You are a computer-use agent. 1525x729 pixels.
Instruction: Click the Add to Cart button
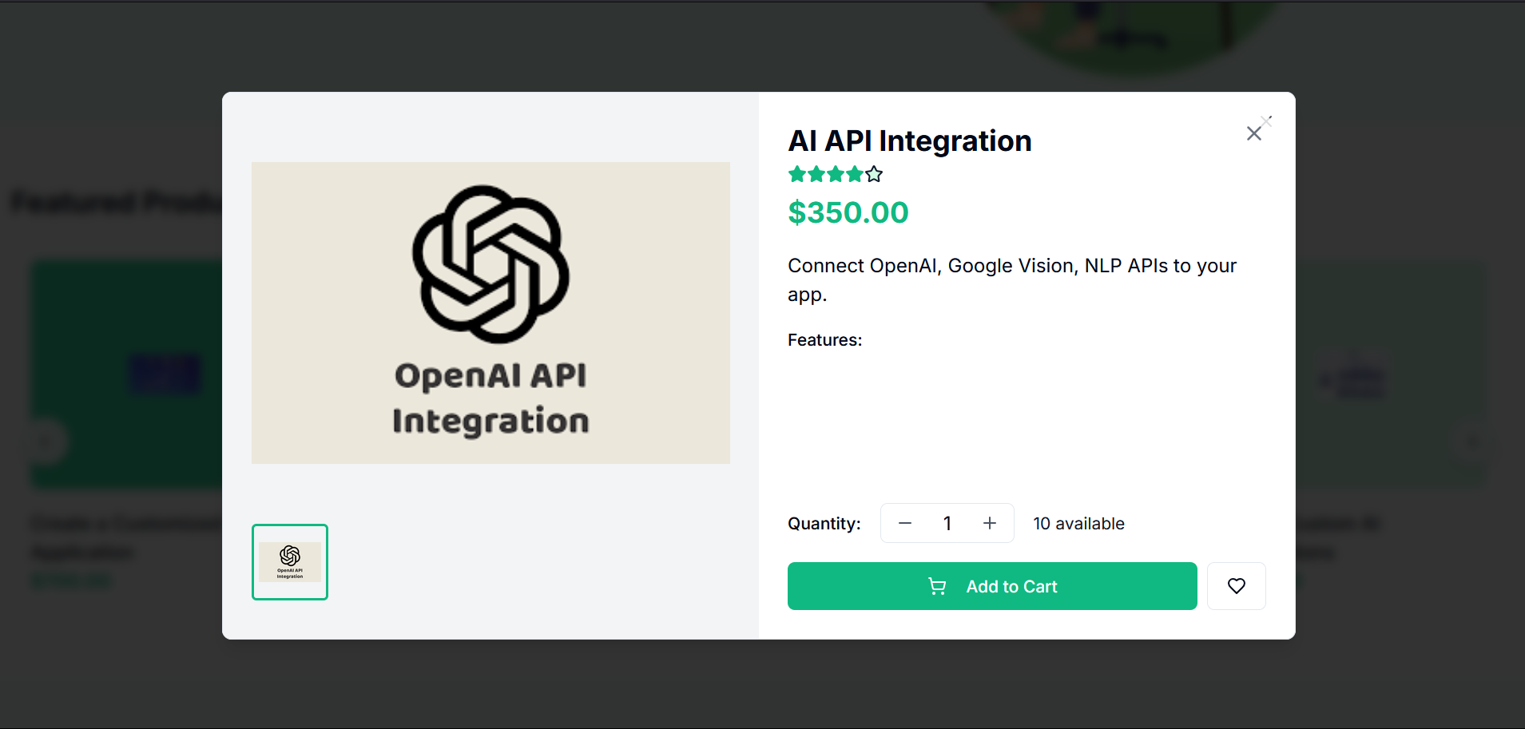[992, 586]
